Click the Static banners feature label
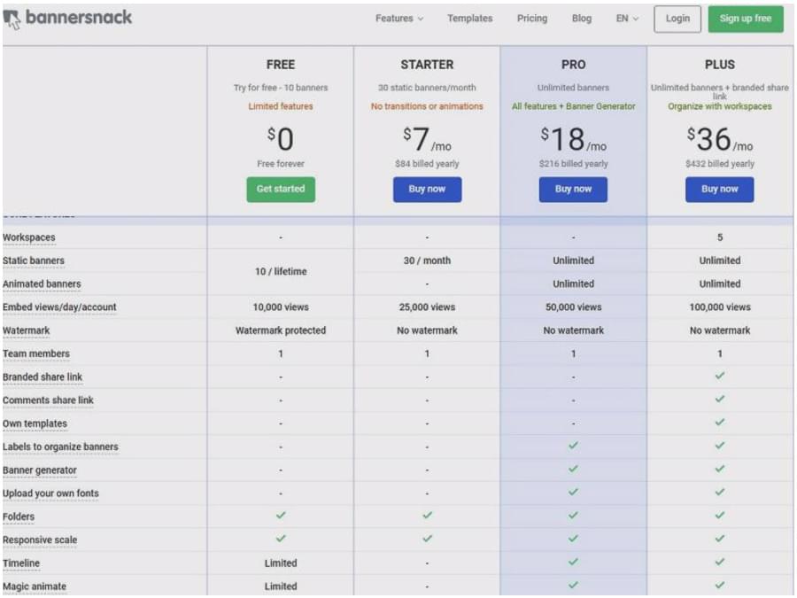This screenshot has width=797, height=598. 34,260
